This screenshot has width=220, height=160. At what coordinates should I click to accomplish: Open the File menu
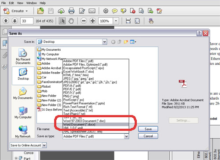tap(4, 3)
